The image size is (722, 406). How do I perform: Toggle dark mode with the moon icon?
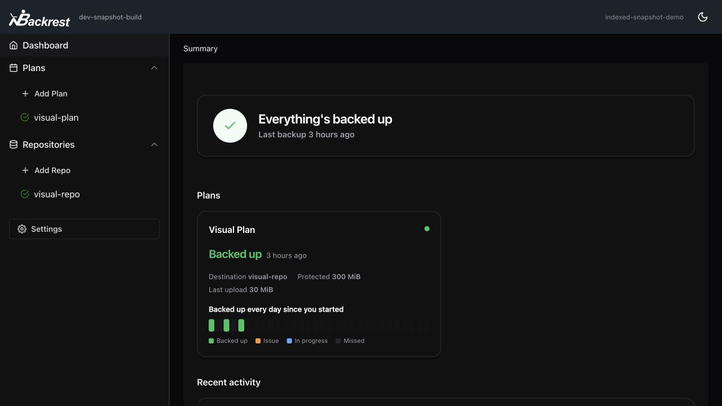pyautogui.click(x=703, y=17)
